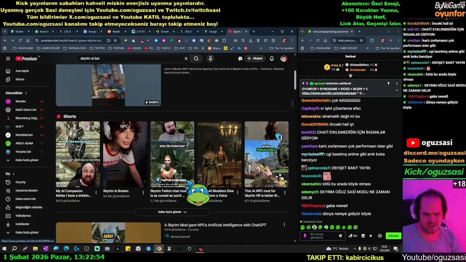This screenshot has height=262, width=466.
Task: Bookmark the YouTube page with the star
Action: 115,40
